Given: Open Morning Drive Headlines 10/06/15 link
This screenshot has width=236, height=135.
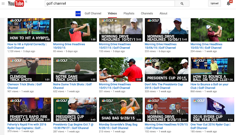Looking at the screenshot, I should coord(161,46).
